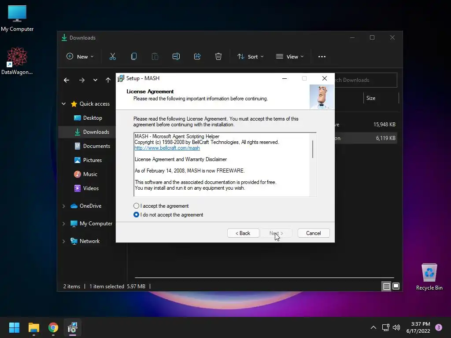The height and width of the screenshot is (338, 451).
Task: Open File Explorer from the taskbar
Action: pos(33,327)
